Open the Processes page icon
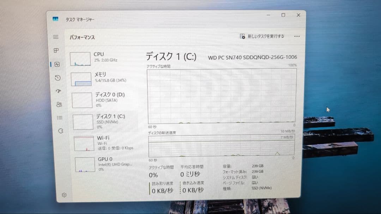Viewport: 381px width, 214px height. (x=56, y=50)
